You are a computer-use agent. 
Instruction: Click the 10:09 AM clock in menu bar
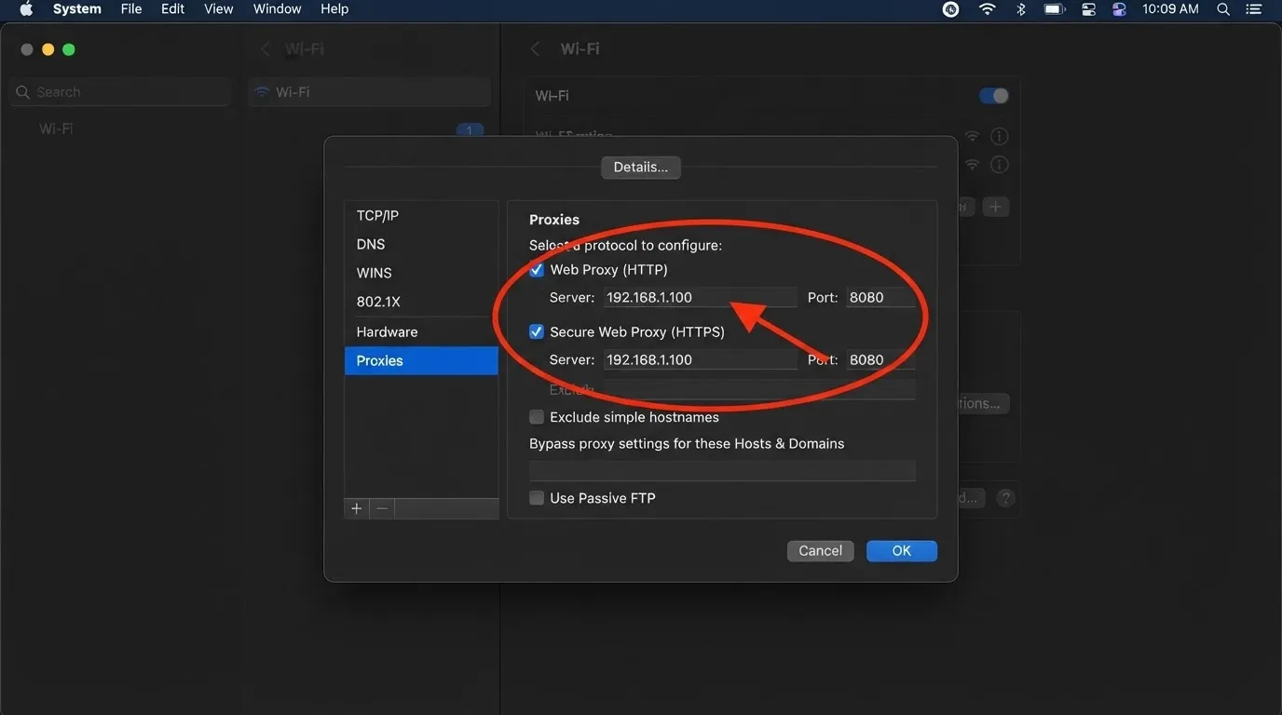[x=1170, y=9]
